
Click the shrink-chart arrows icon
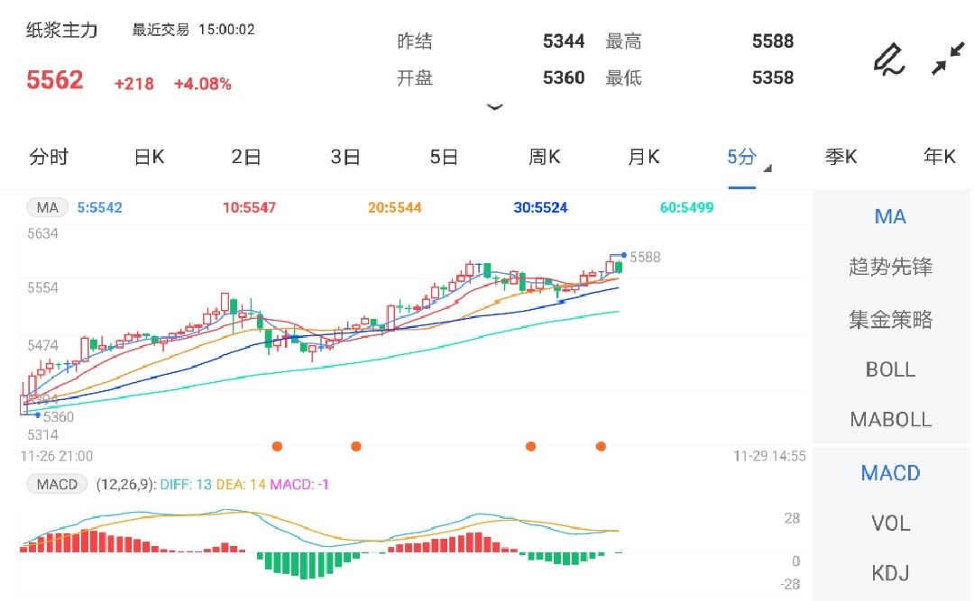pyautogui.click(x=949, y=59)
